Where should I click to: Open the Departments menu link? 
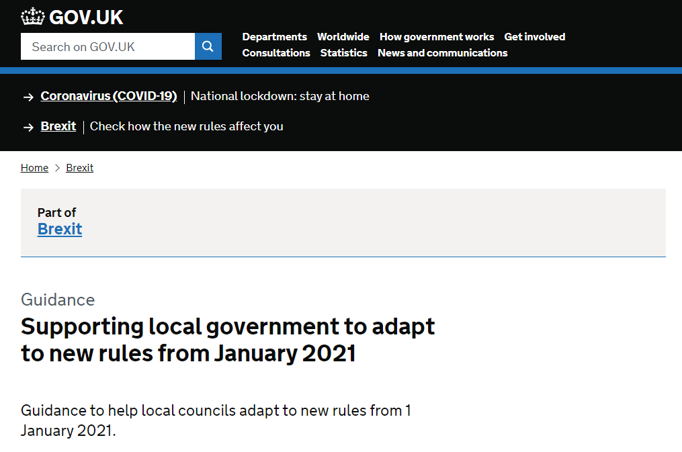pyautogui.click(x=274, y=37)
